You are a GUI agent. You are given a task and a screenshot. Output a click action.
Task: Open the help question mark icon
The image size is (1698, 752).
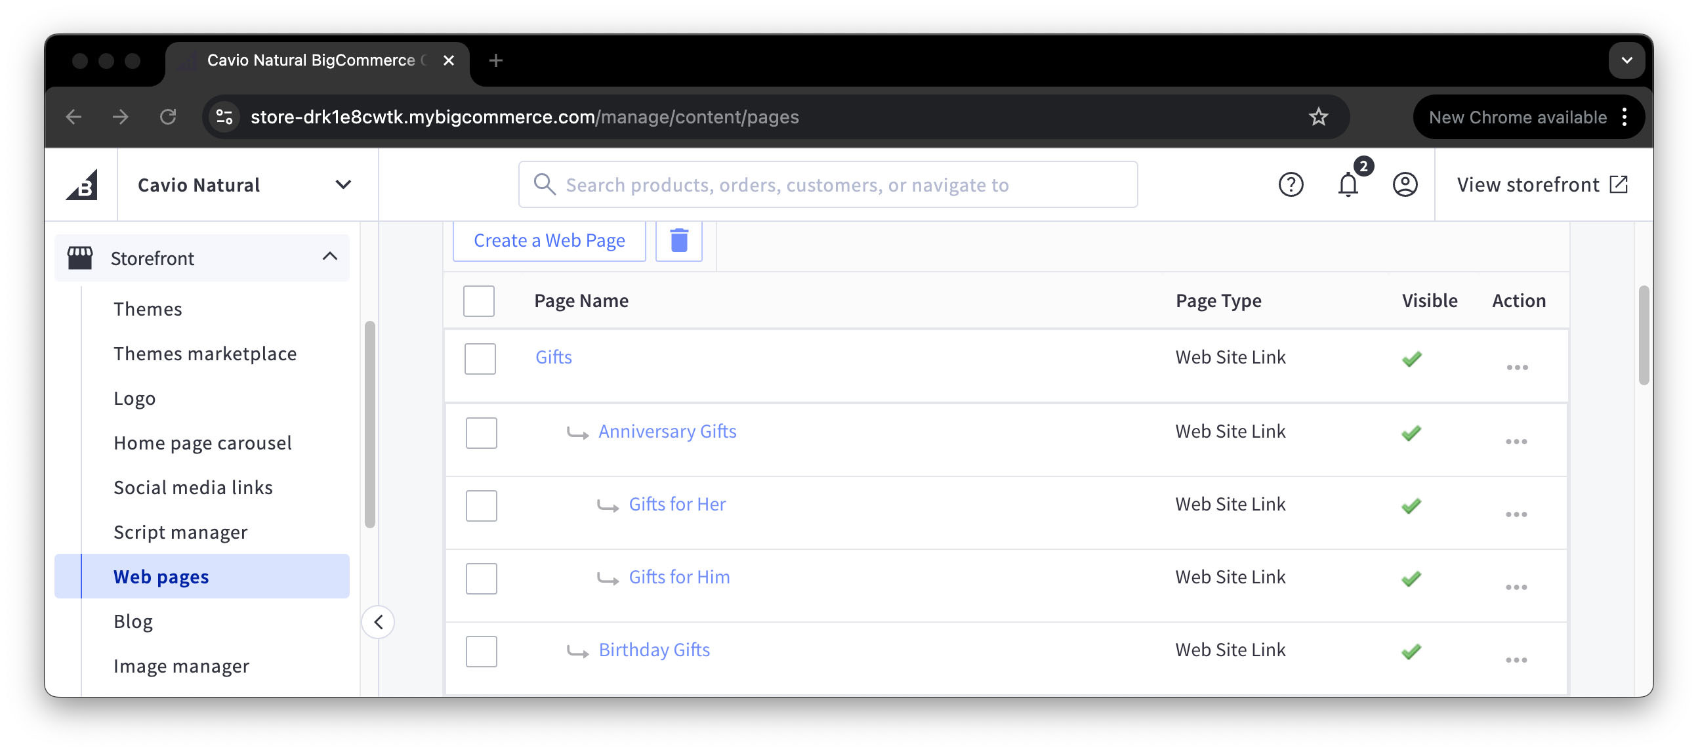[x=1291, y=184]
